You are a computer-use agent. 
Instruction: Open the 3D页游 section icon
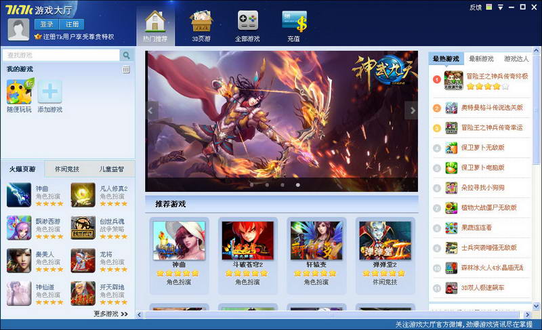point(201,21)
